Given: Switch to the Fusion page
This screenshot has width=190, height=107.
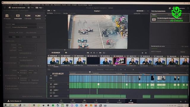Looking at the screenshot, I should 96,101.
